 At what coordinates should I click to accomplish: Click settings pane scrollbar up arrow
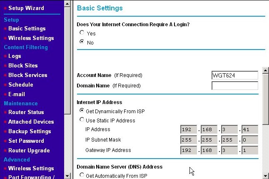click(x=266, y=70)
